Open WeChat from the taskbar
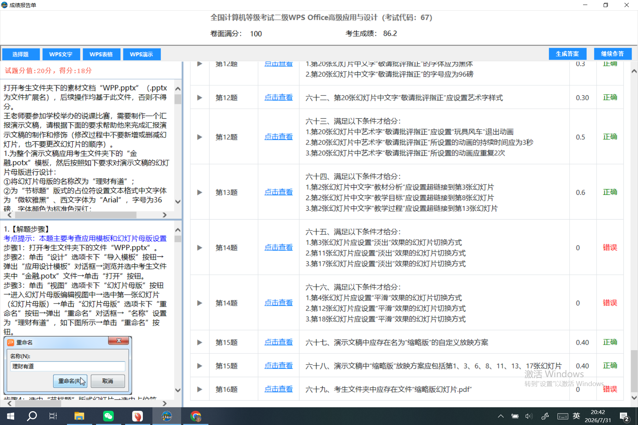The image size is (638, 425). (x=108, y=416)
